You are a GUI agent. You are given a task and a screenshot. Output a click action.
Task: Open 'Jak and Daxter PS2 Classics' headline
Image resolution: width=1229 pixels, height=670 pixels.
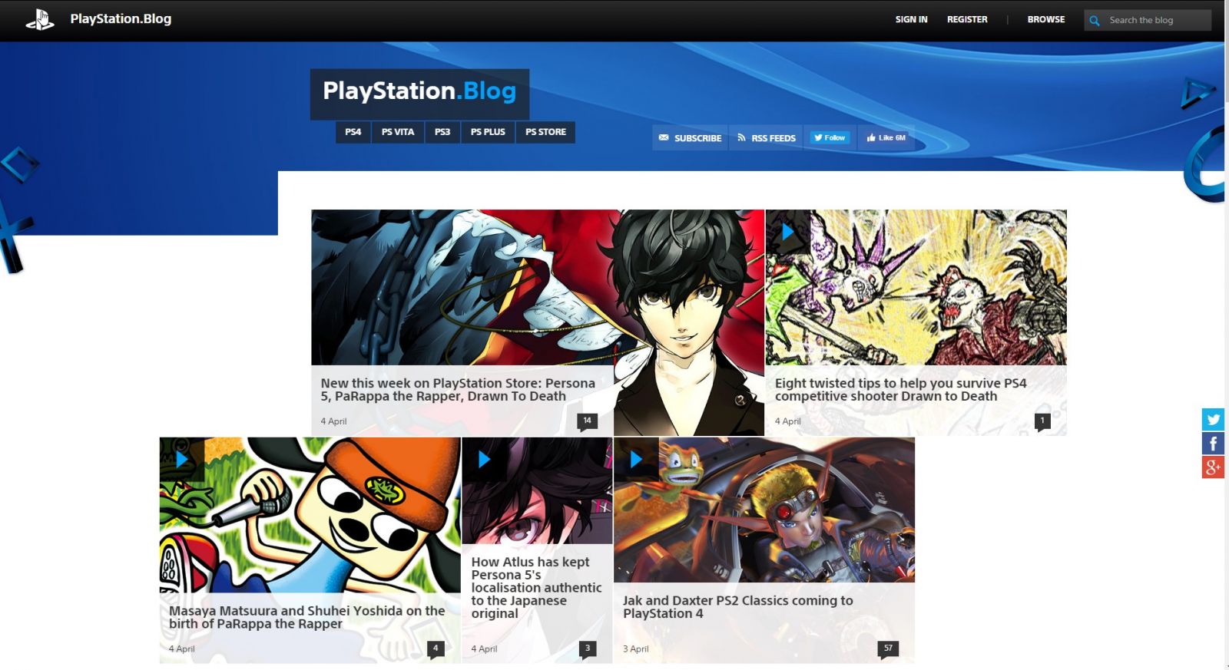[737, 607]
